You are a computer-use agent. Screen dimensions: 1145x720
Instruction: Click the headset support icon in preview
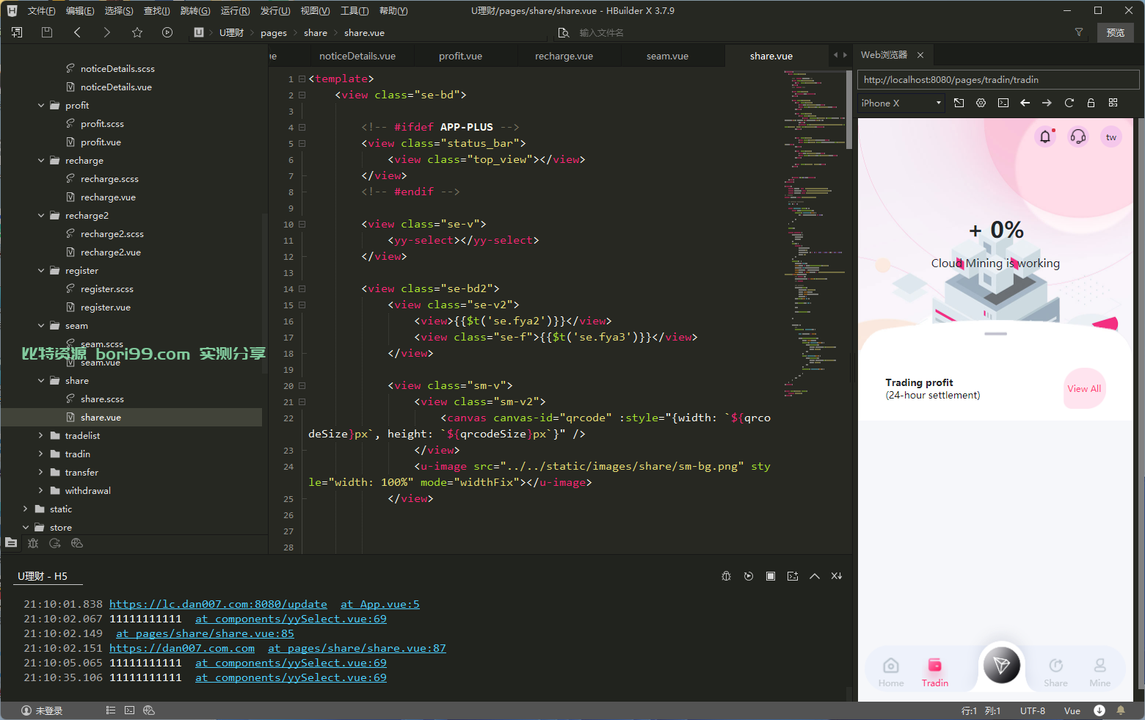point(1078,137)
